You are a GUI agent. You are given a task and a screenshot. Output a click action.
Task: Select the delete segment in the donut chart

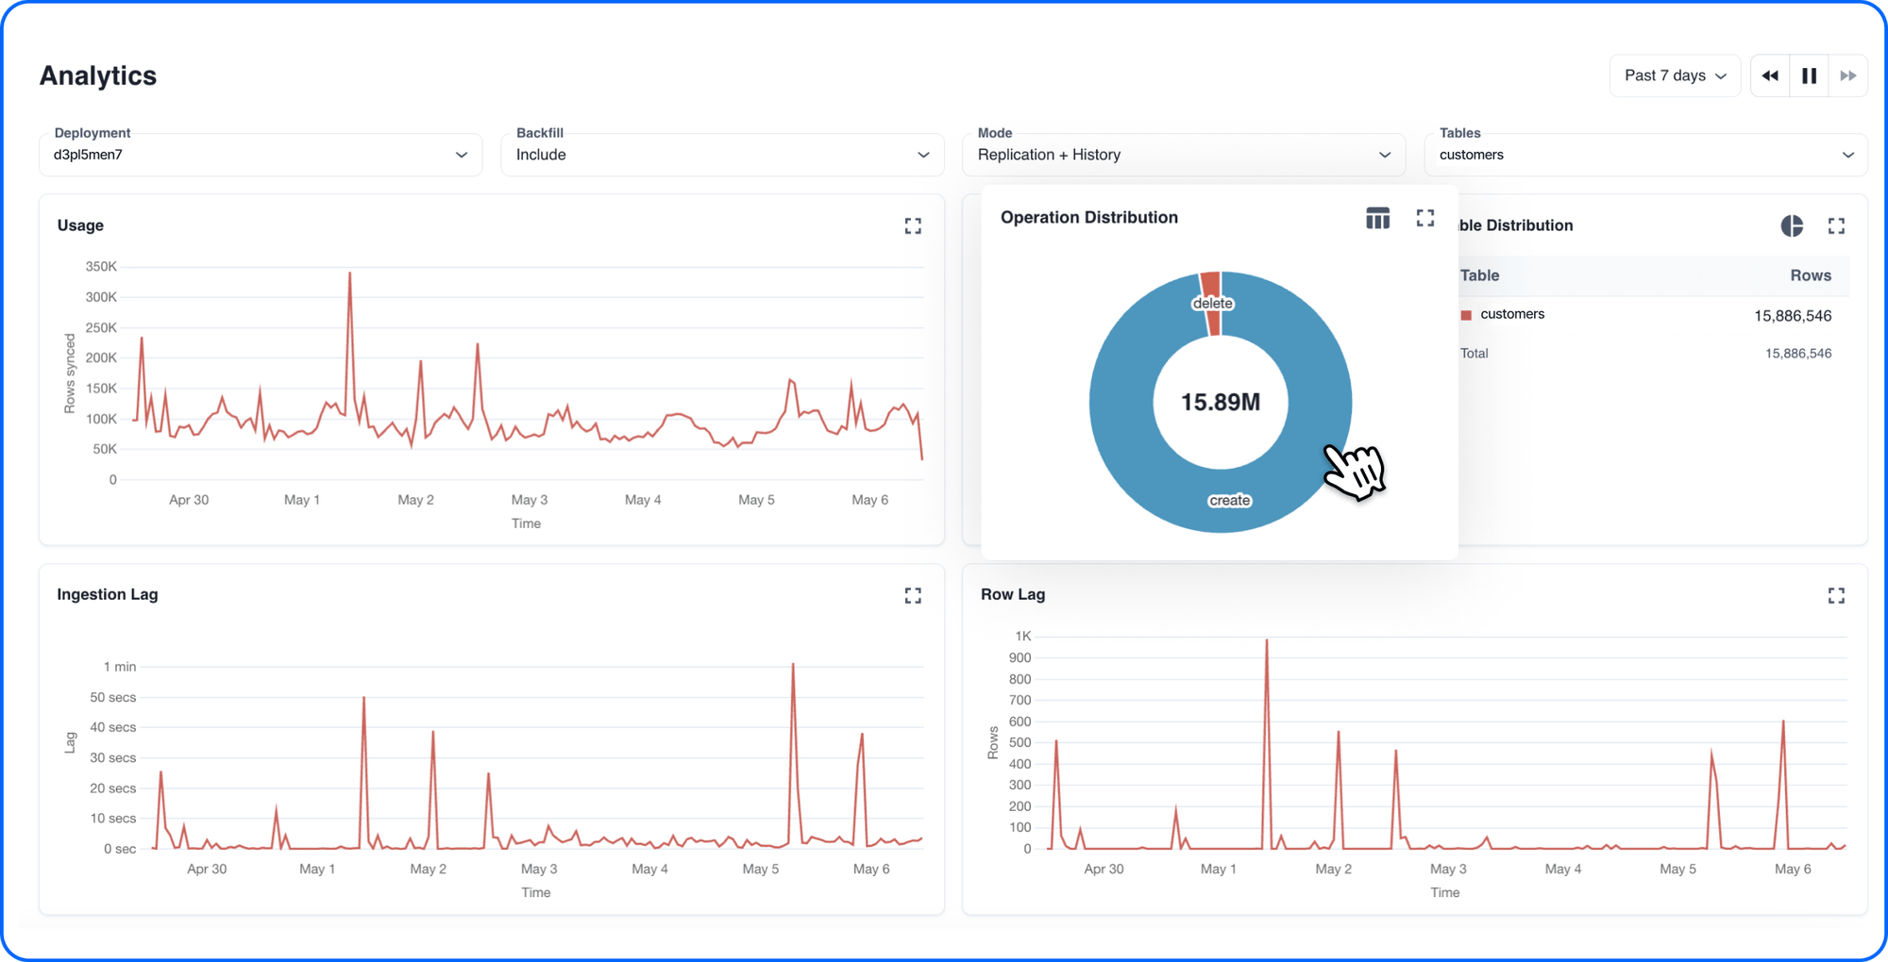[x=1213, y=283]
